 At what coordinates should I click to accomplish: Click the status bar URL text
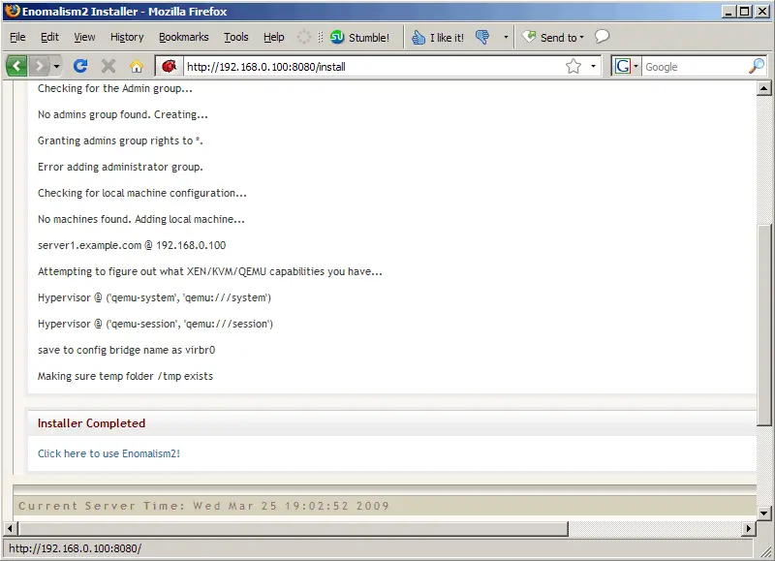tap(76, 548)
